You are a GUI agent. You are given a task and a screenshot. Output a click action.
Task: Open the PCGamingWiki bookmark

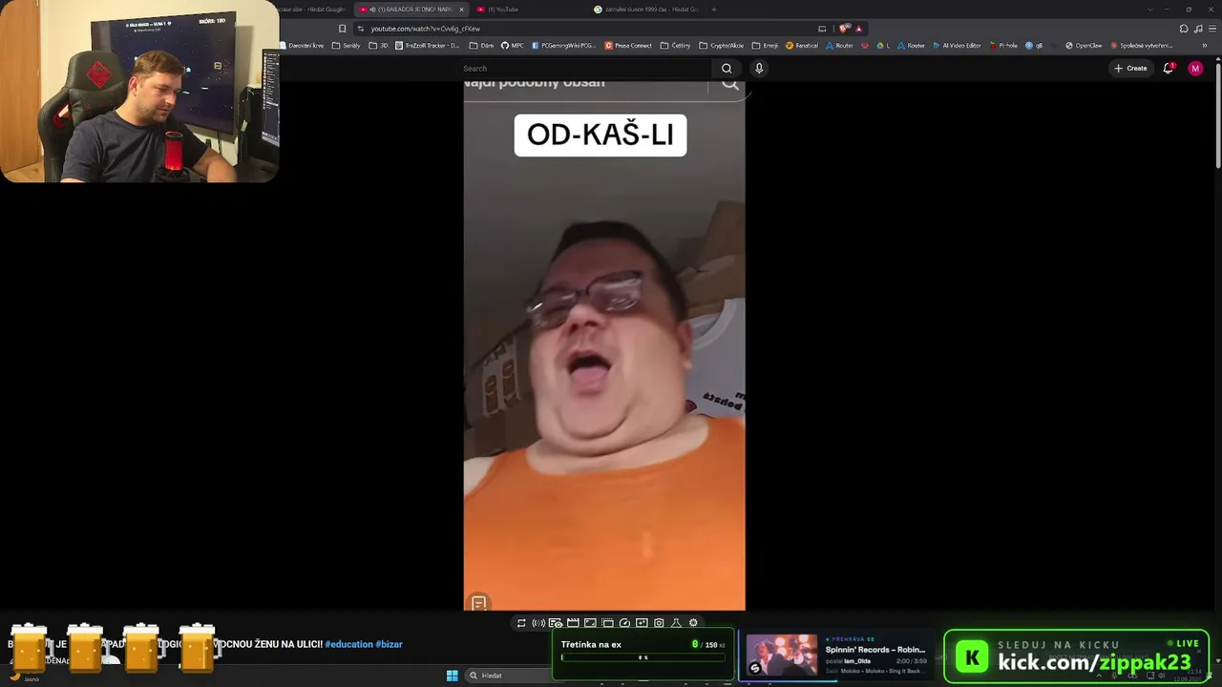[563, 45]
